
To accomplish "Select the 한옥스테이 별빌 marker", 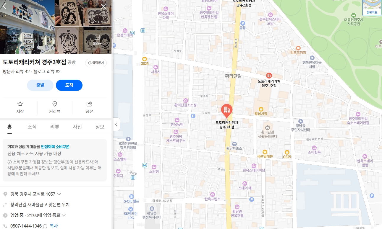I will pos(365,156).
